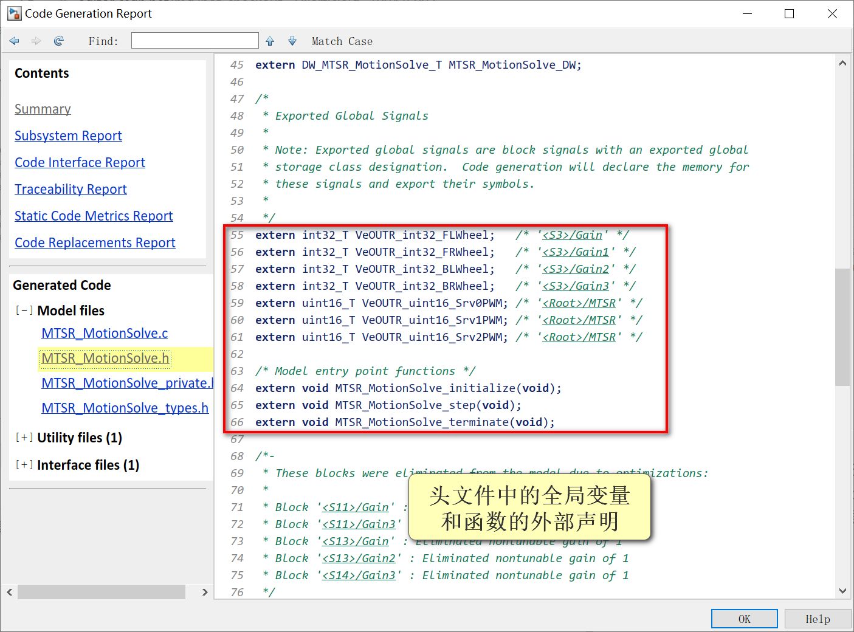The image size is (854, 632).
Task: Click the contents pane horizontal scrollbar thumb
Action: point(102,592)
